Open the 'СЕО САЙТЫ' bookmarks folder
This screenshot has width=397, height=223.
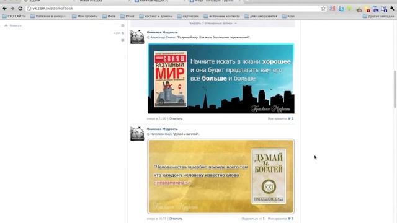[14, 16]
